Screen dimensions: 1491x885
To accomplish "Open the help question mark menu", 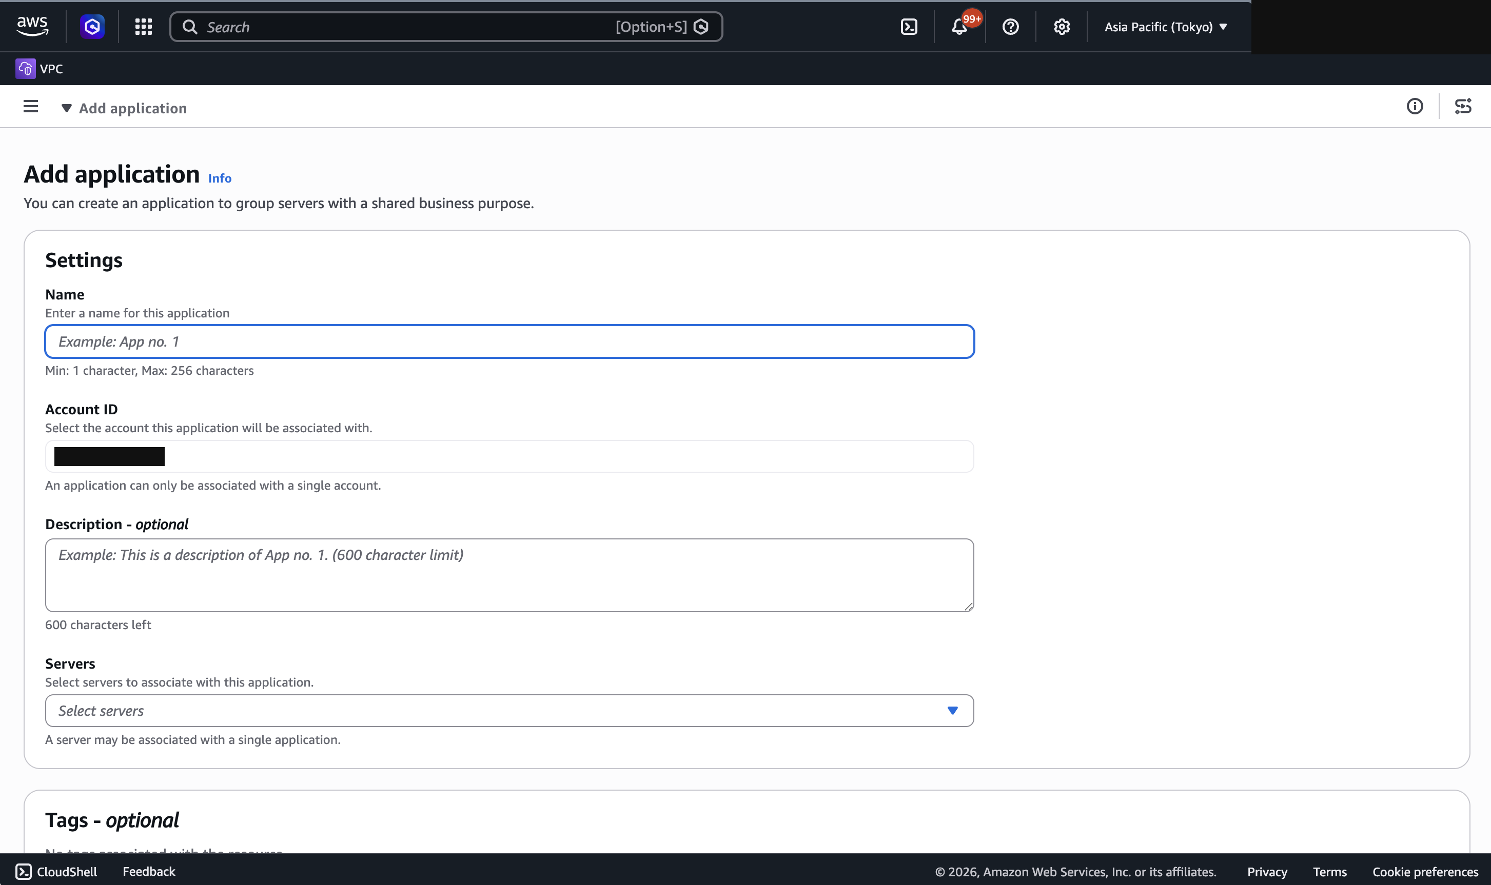I will [x=1010, y=27].
